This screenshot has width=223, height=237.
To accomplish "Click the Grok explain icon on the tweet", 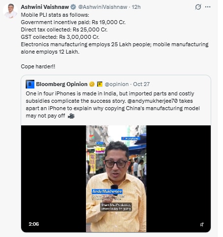I will pyautogui.click(x=198, y=7).
